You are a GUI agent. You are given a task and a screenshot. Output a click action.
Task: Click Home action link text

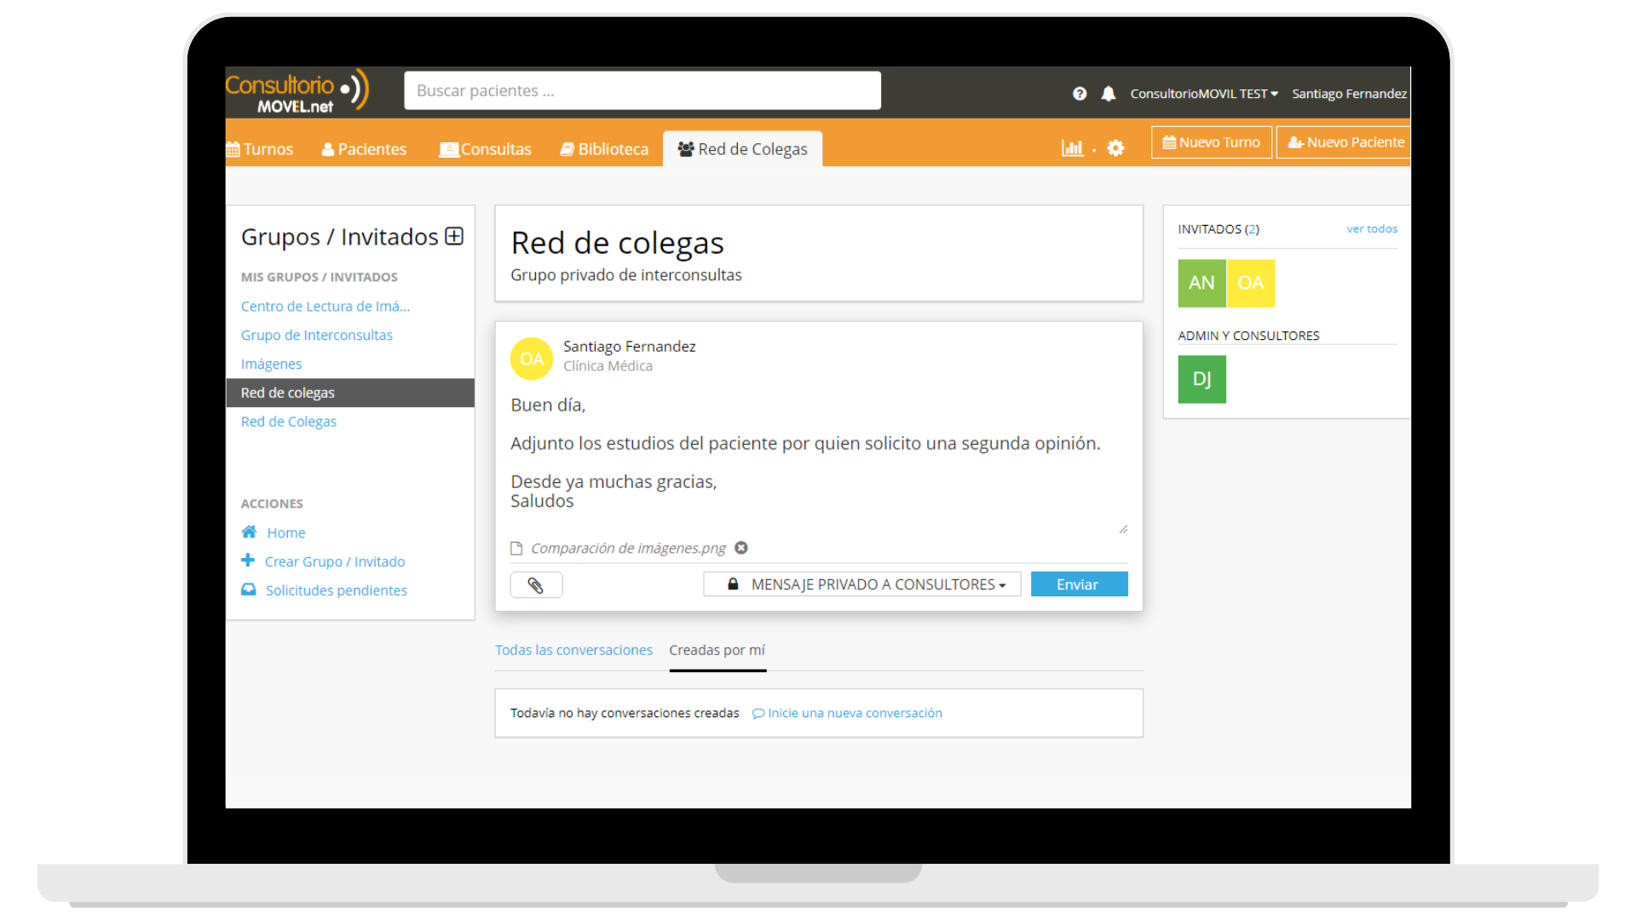(286, 532)
